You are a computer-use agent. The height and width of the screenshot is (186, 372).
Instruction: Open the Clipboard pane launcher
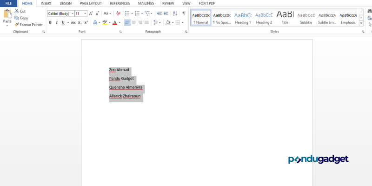(44, 32)
